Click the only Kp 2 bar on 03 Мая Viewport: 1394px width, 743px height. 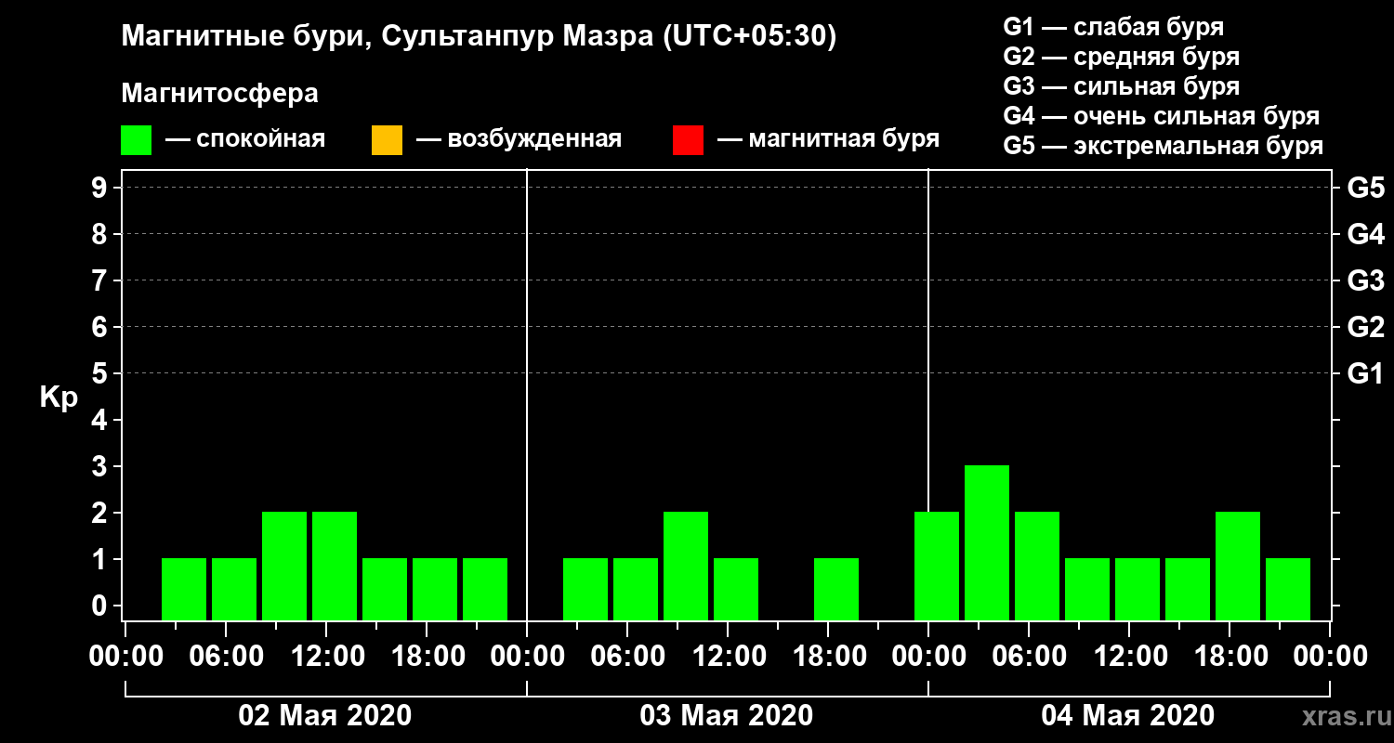pos(686,566)
